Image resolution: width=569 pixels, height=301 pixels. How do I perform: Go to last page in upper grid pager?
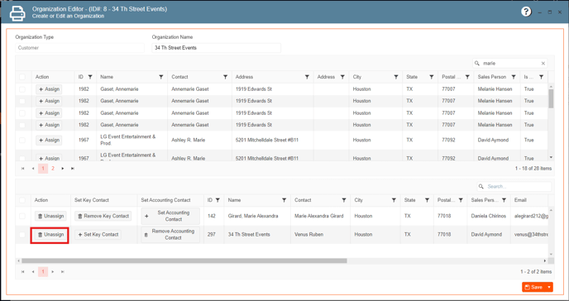73,168
